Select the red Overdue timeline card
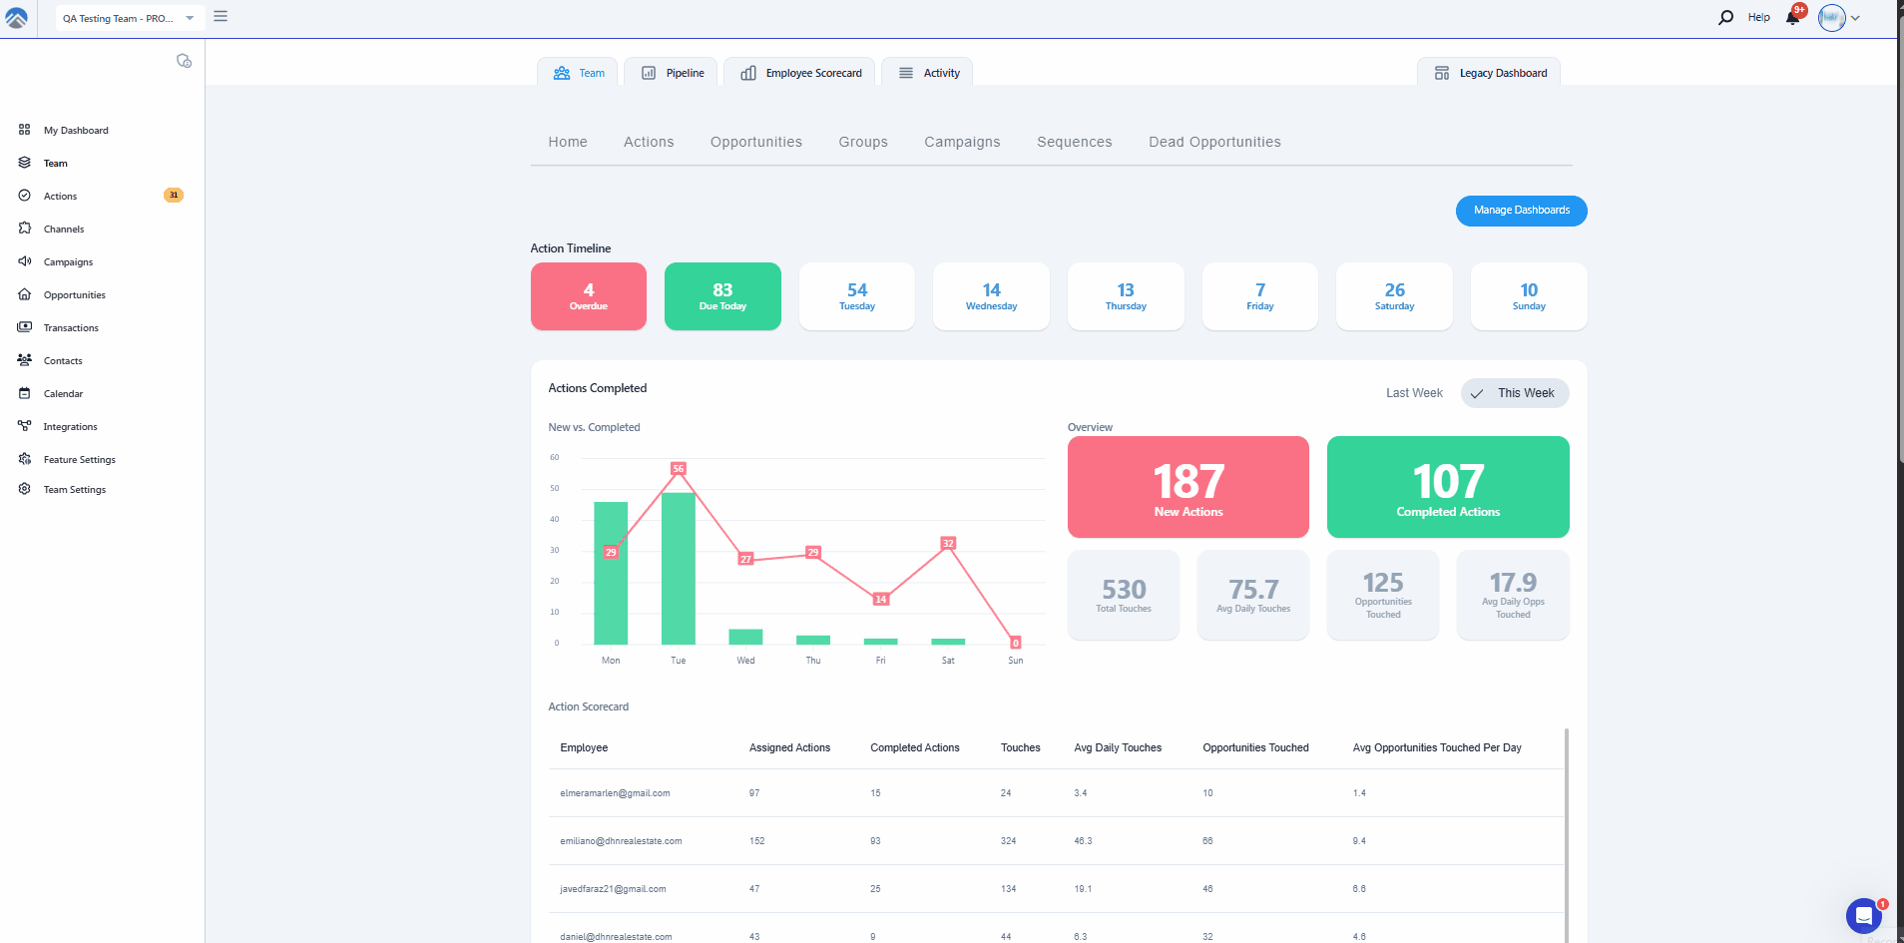Screen dimensions: 1904x943 click(x=588, y=296)
